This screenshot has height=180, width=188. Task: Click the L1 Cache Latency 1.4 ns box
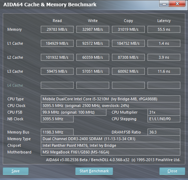pyautogui.click(x=164, y=43)
